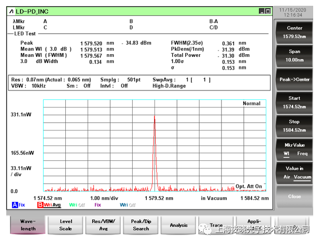The width and height of the screenshot is (320, 244).
Task: Switch to the Wavelength function tab
Action: click(28, 225)
